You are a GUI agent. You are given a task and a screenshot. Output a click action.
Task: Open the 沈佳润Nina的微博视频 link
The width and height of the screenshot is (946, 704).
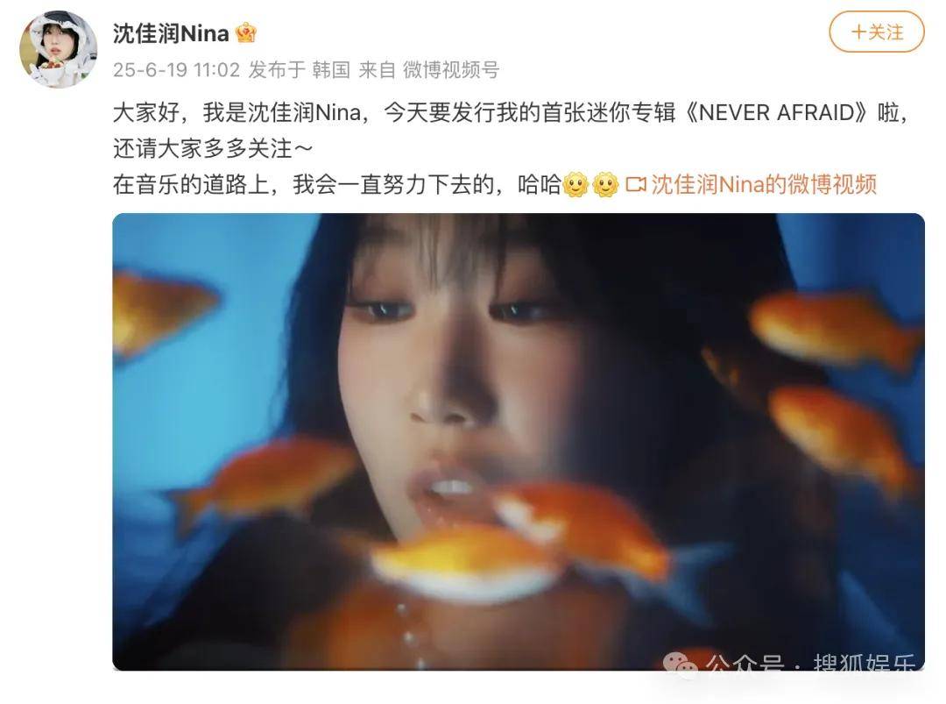(x=764, y=184)
